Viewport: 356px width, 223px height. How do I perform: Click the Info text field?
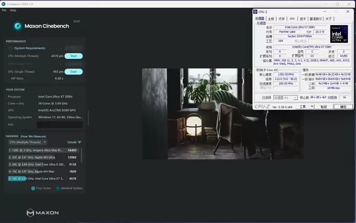[60, 125]
